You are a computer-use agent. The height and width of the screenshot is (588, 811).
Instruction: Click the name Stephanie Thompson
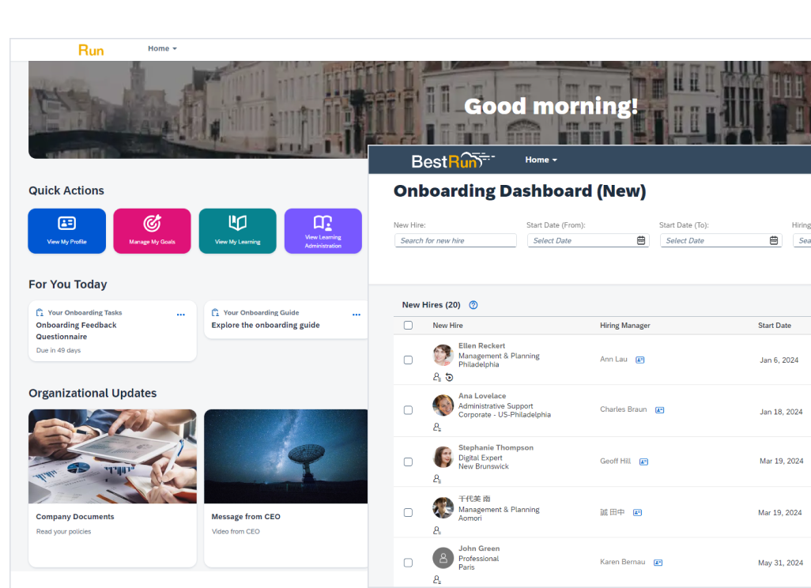tap(496, 448)
